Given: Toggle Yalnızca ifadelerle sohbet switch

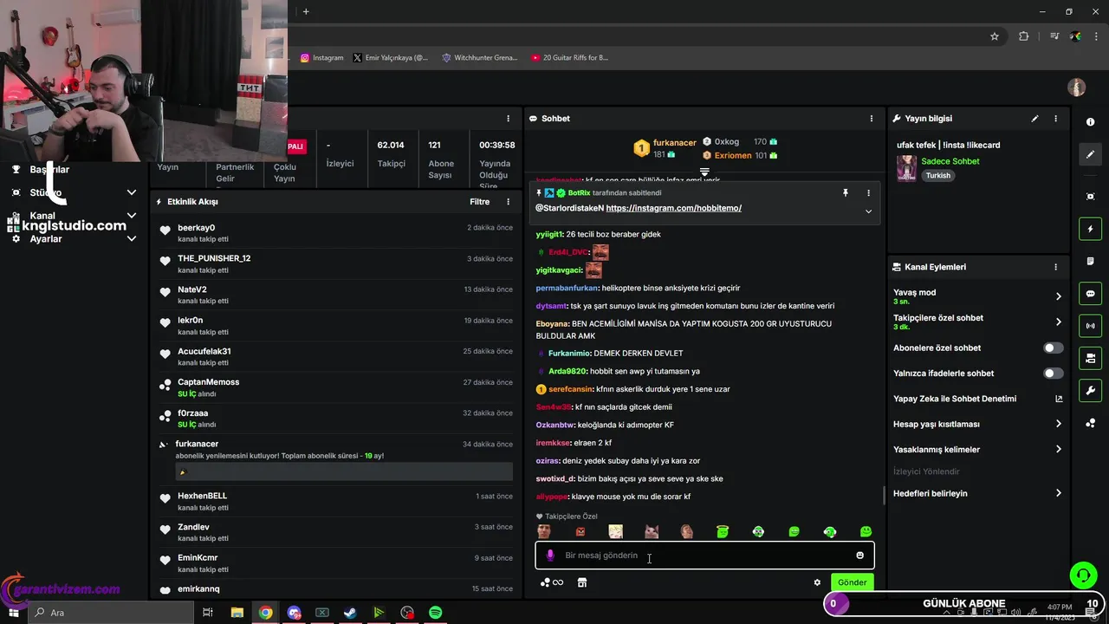Looking at the screenshot, I should (x=1053, y=374).
